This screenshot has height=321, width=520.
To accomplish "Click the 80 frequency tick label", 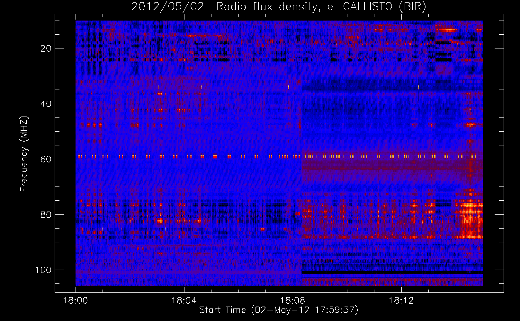I will click(x=46, y=215).
